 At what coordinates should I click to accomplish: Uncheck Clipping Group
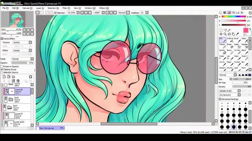[x=2, y=69]
